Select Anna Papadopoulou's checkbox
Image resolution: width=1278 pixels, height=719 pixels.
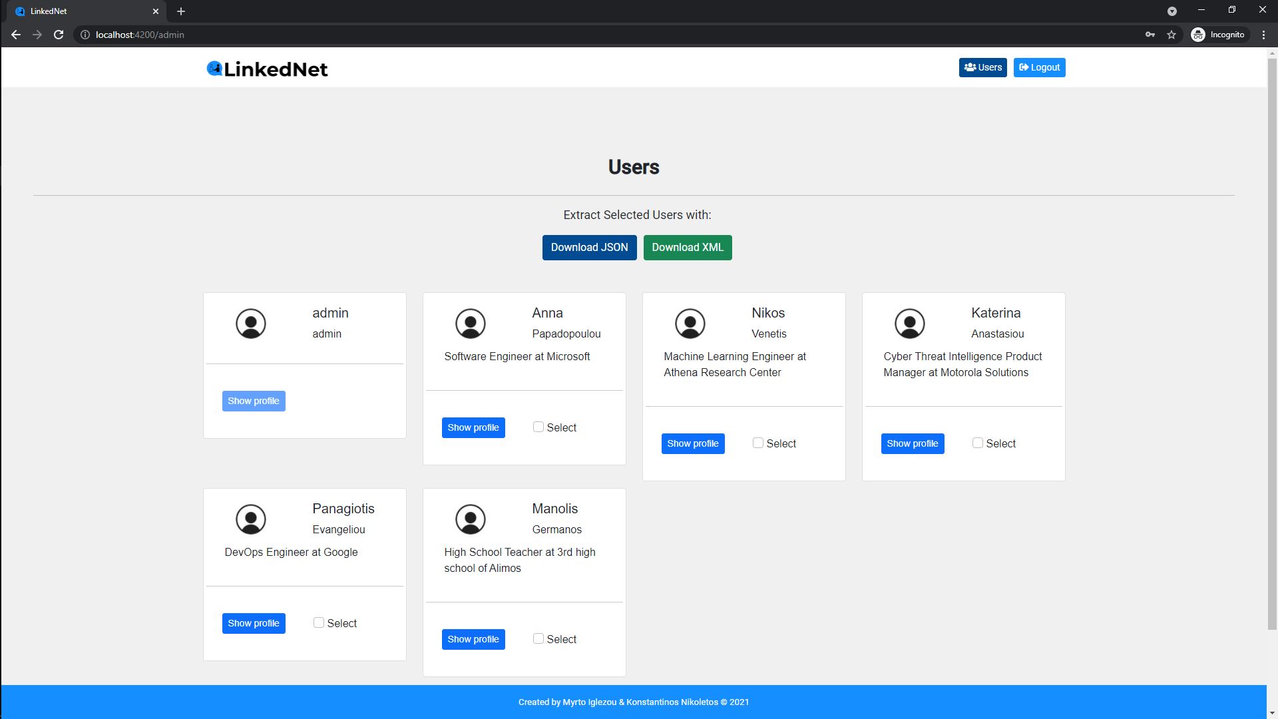point(538,427)
